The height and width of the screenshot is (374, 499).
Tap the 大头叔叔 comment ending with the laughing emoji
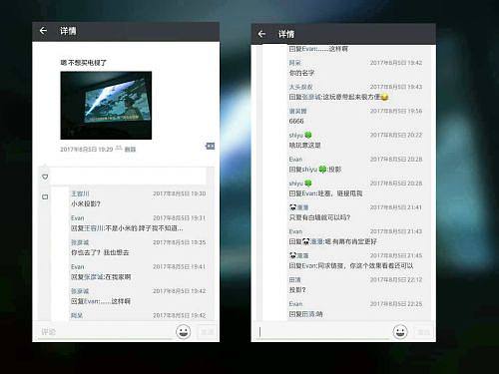click(338, 97)
